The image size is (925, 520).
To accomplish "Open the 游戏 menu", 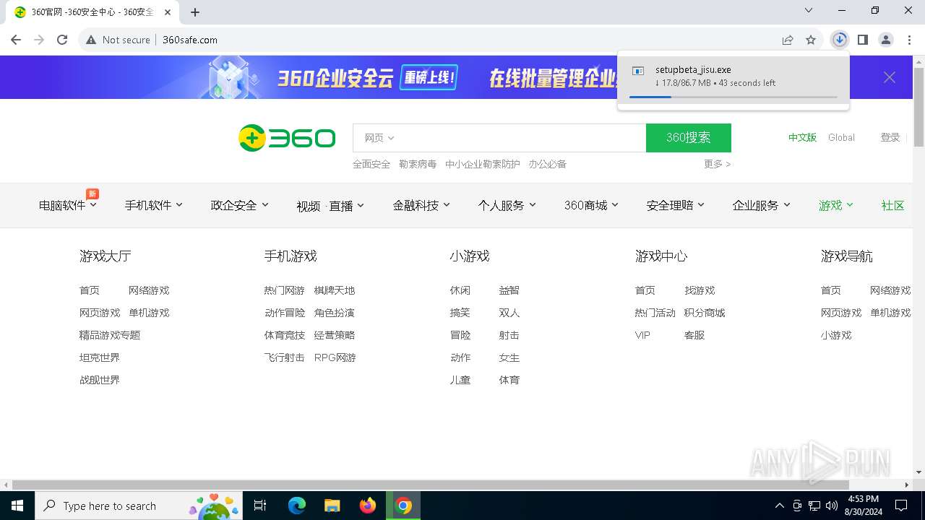I will coord(836,206).
